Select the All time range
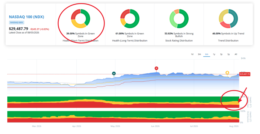The height and width of the screenshot is (134, 260). pyautogui.click(x=236, y=54)
